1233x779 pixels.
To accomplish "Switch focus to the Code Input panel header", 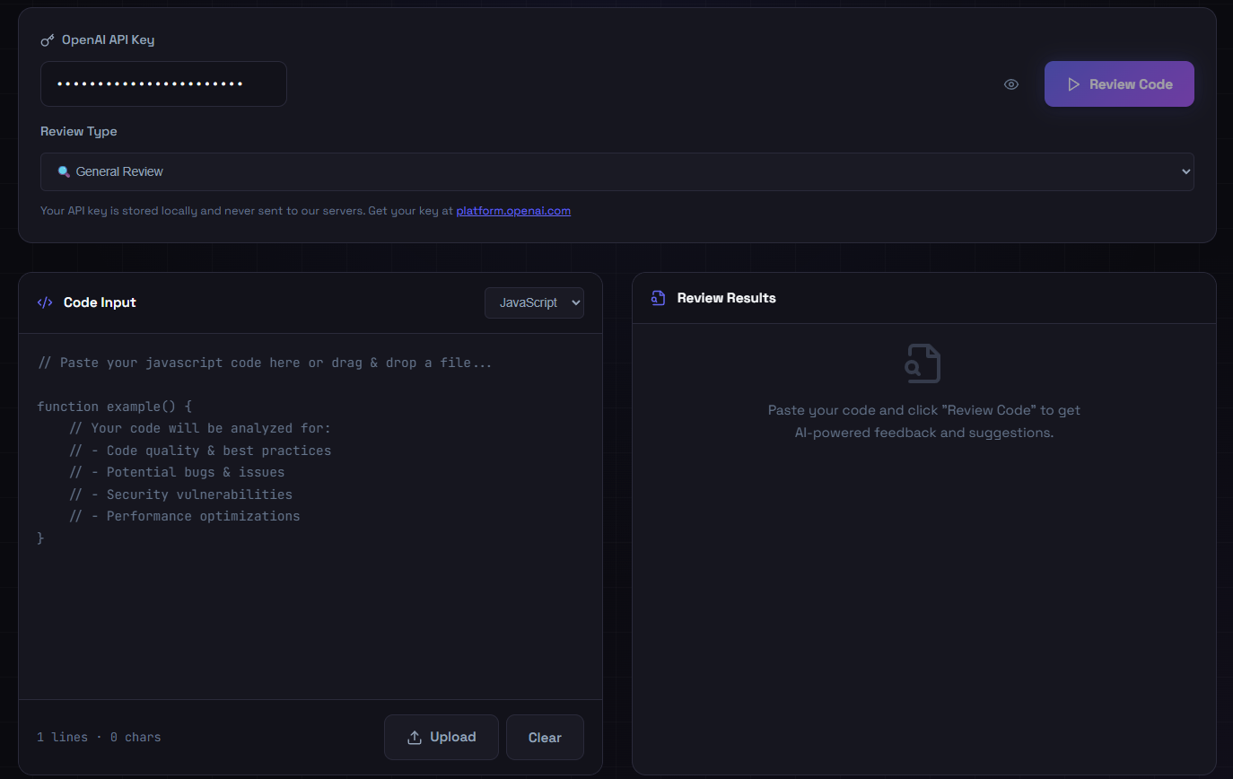I will click(100, 302).
